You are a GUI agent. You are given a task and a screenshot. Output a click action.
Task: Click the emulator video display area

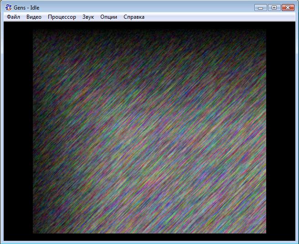pos(149,131)
